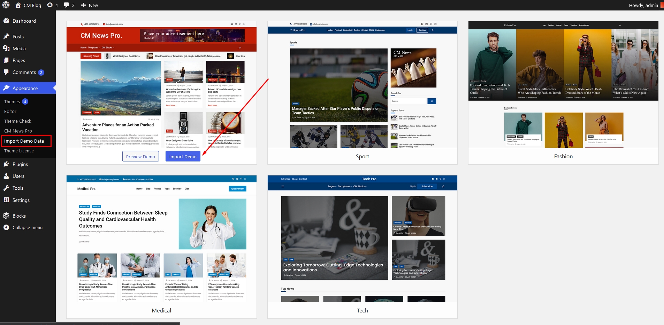Open Editor submenu item
The image size is (664, 325).
click(x=10, y=112)
